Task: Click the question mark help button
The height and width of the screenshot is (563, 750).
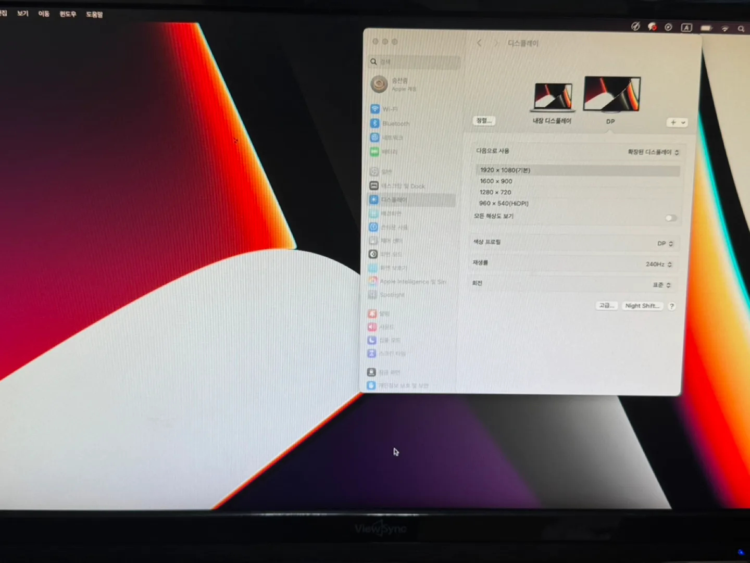Action: [672, 306]
